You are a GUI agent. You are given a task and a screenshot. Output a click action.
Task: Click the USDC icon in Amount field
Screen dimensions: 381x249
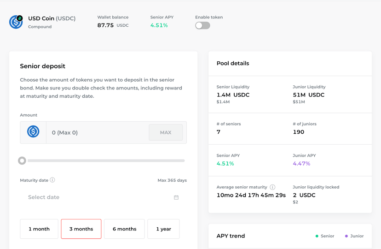coord(33,131)
